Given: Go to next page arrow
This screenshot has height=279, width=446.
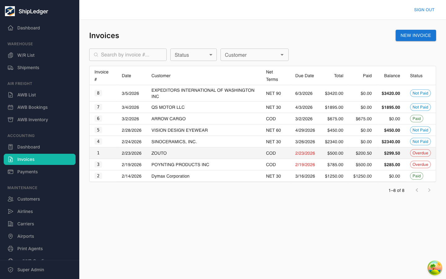Looking at the screenshot, I should click(429, 190).
